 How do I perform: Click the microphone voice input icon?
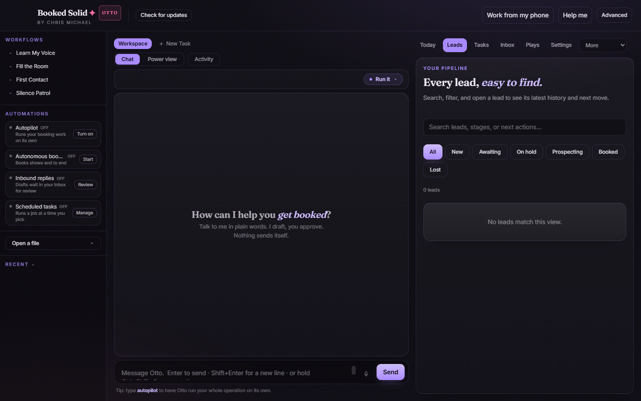pyautogui.click(x=366, y=374)
